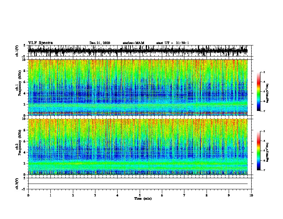Image resolution: width=283 pixels, height=219 pixels.
Task: Click the date 'Dec. 21, 2020'
Action: pos(100,43)
